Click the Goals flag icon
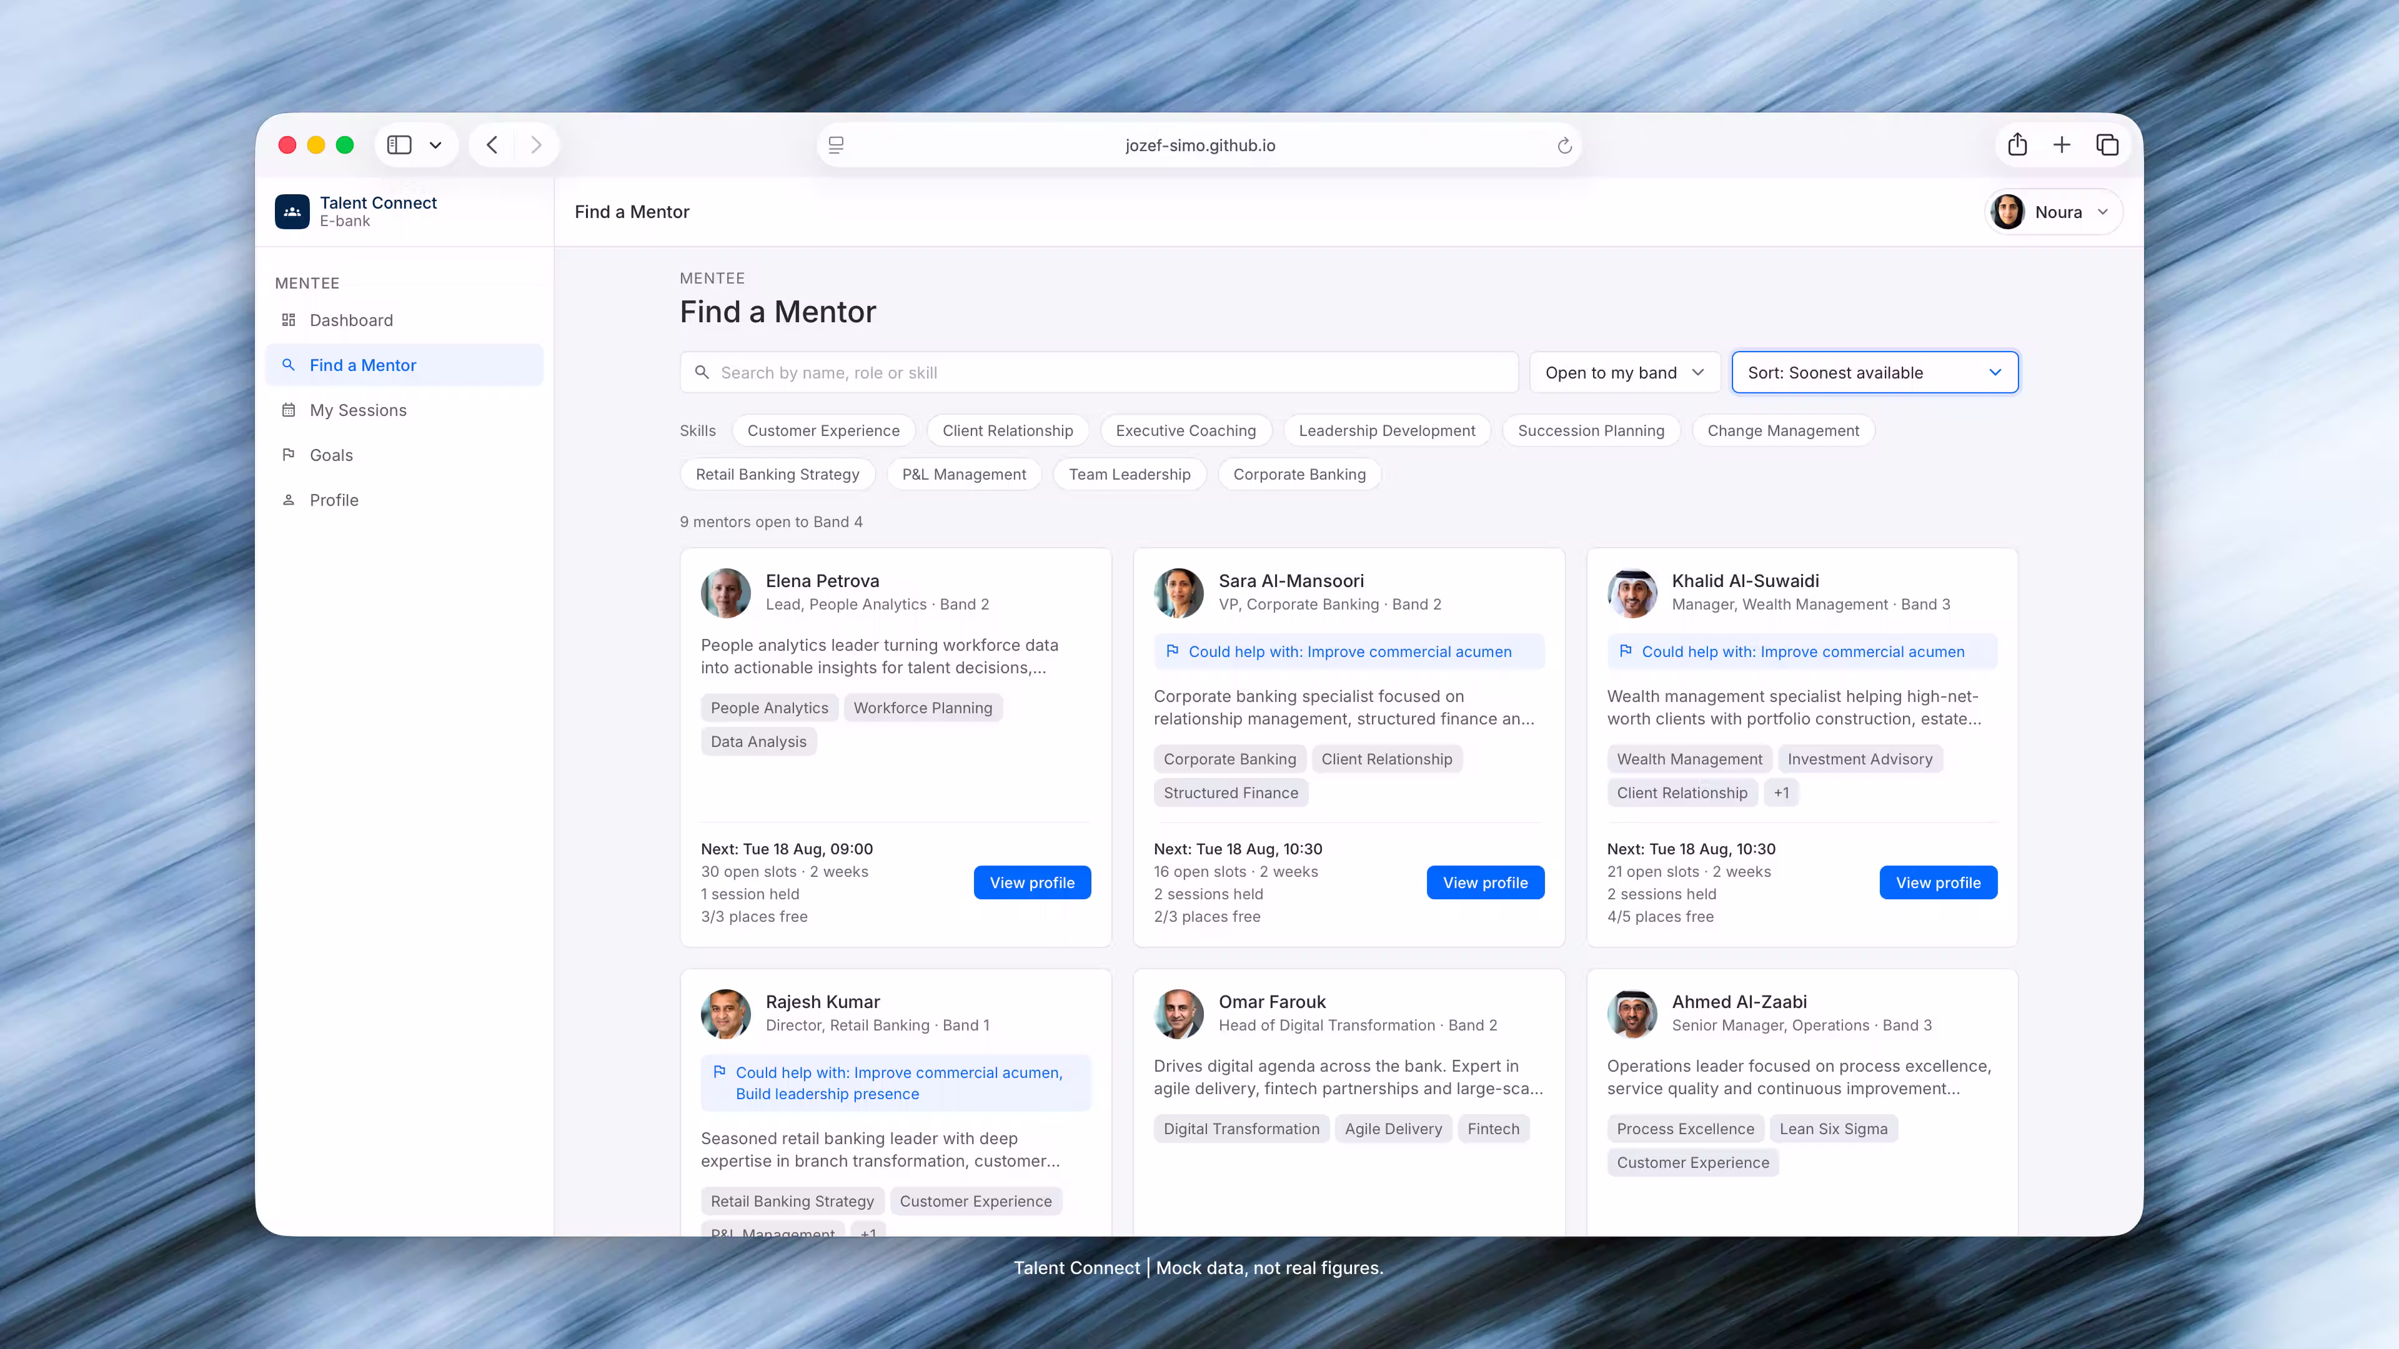 (x=289, y=454)
